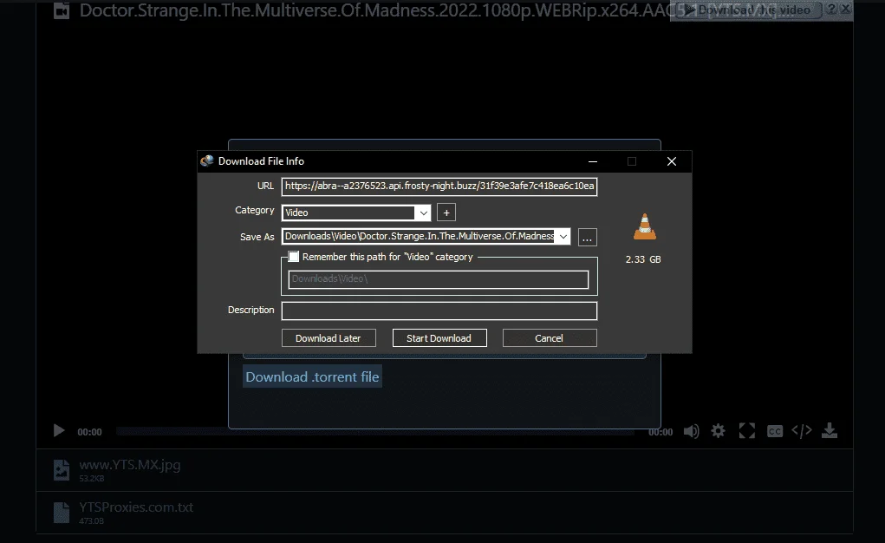Click the 2.33 GB file size text

[643, 259]
